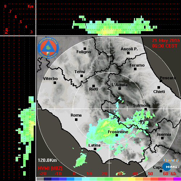Click the 'Rieti' city label
This screenshot has width=181, height=181.
point(93,89)
